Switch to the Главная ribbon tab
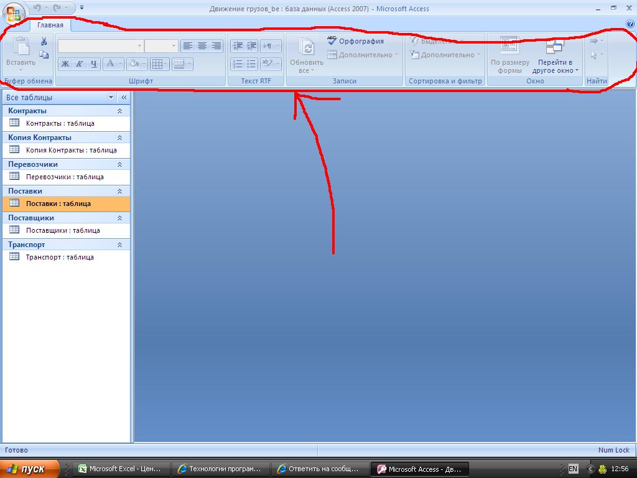637x478 pixels. pyautogui.click(x=50, y=25)
